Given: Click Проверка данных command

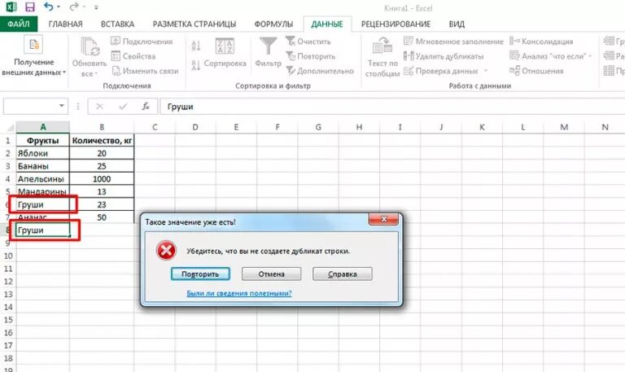Looking at the screenshot, I should coord(440,71).
